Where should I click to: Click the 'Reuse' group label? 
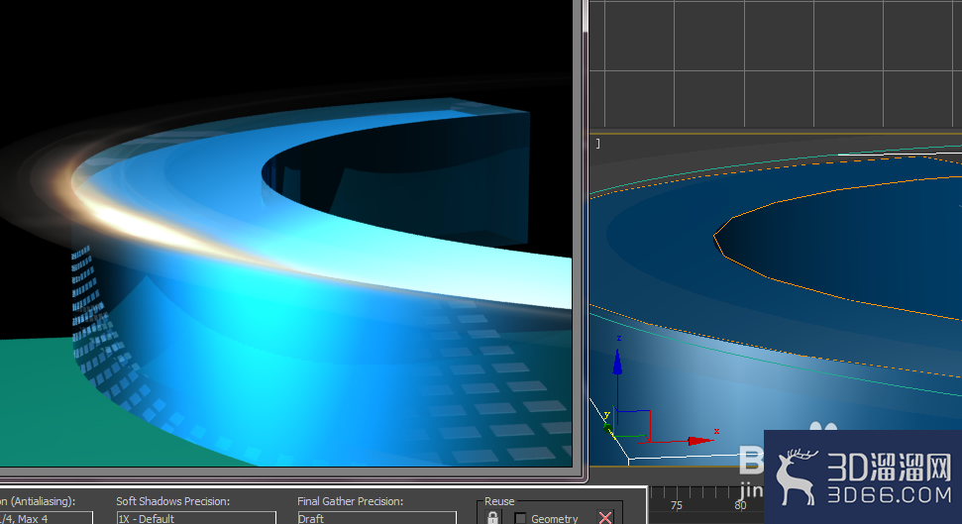[x=498, y=501]
